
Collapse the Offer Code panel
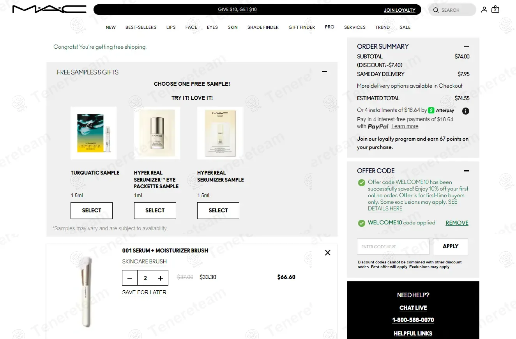(466, 171)
